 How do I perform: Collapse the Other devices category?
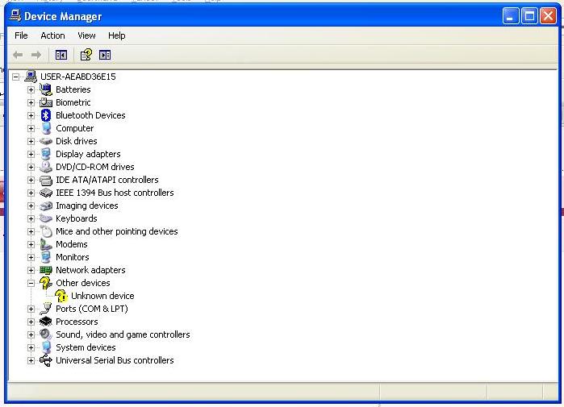31,283
